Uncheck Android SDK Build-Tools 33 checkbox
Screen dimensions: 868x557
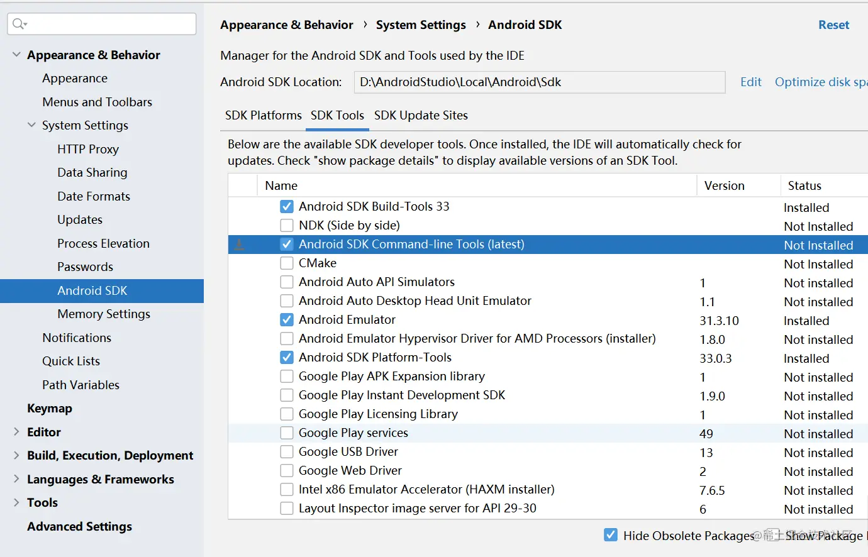pos(287,207)
